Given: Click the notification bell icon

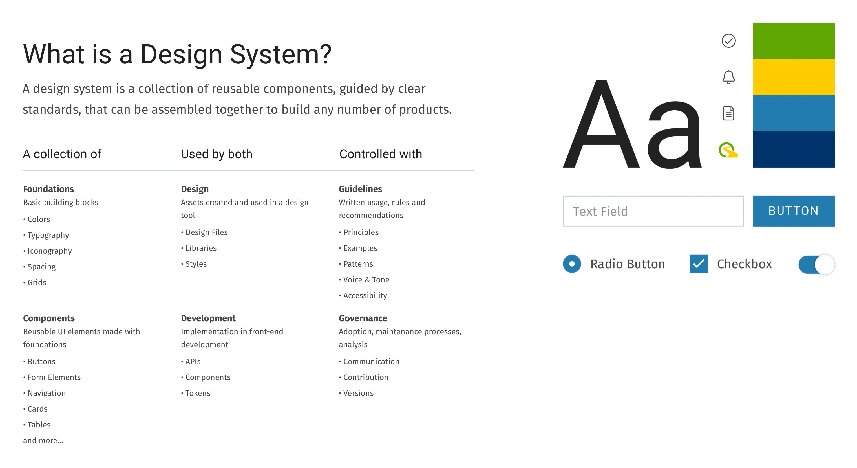Looking at the screenshot, I should (728, 77).
